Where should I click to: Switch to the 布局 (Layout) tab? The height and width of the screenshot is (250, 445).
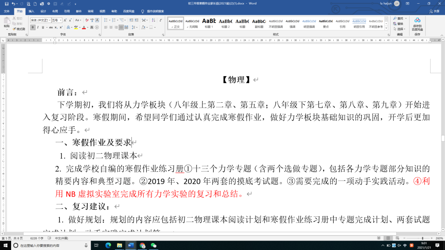(55, 12)
